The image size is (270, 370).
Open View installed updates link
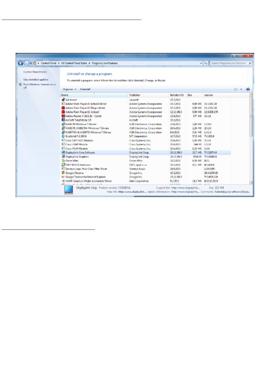pos(36,80)
